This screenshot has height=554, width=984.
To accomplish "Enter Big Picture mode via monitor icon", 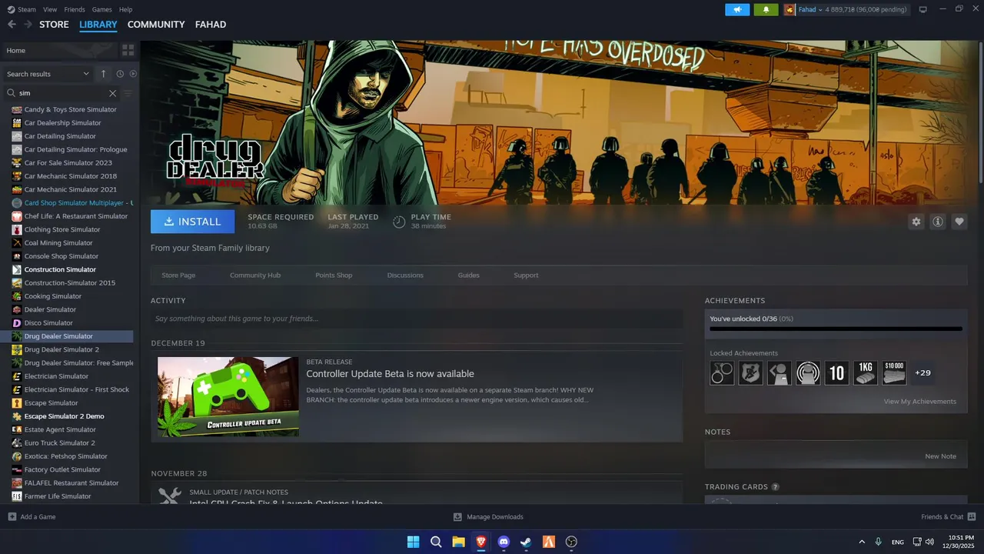I will pos(923,9).
